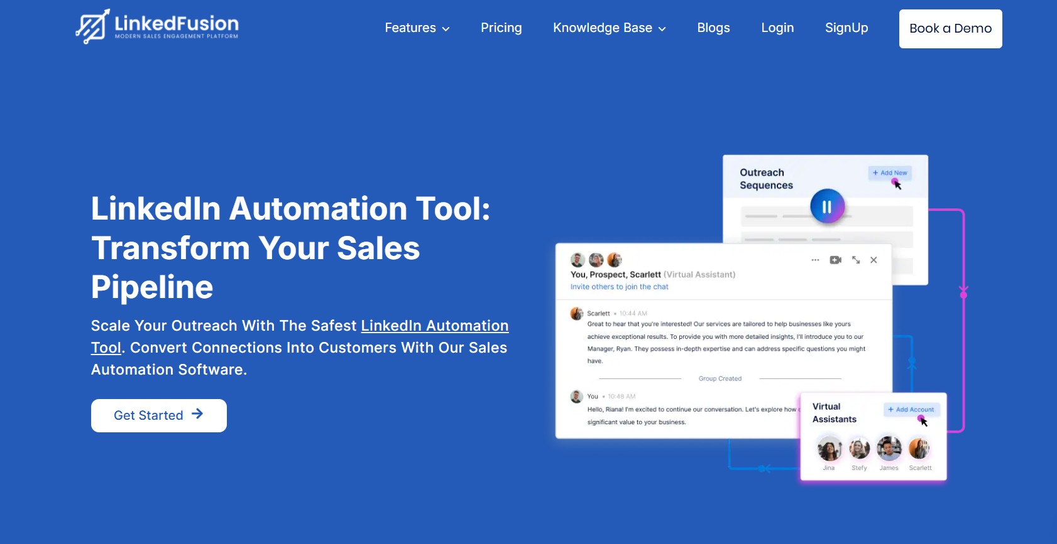This screenshot has width=1057, height=544.
Task: Go to the Blogs page
Action: [x=713, y=28]
